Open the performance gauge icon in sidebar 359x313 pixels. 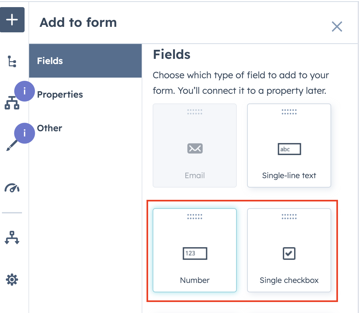[12, 187]
